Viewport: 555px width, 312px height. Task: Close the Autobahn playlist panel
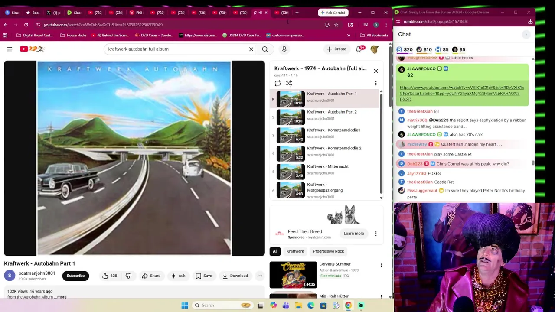coord(376,71)
